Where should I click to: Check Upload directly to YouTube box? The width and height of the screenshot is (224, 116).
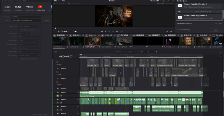(x=19, y=59)
